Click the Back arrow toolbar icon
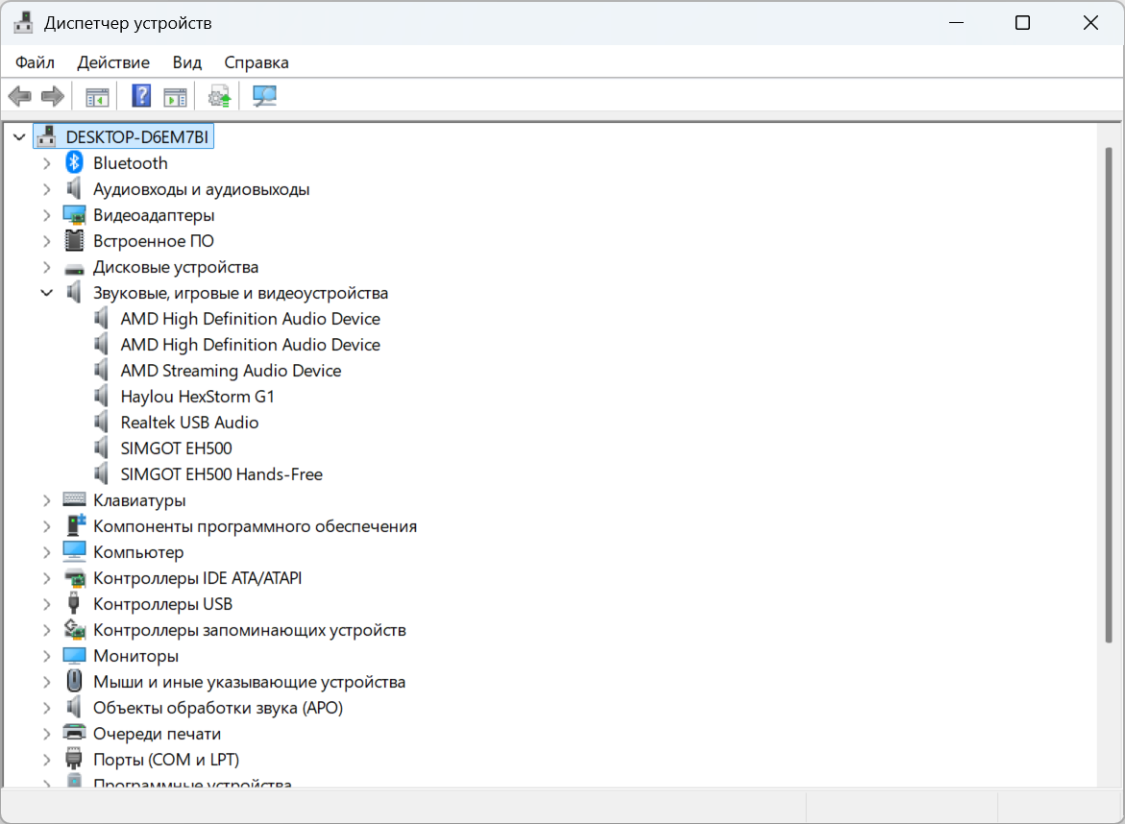The width and height of the screenshot is (1125, 824). tap(20, 96)
